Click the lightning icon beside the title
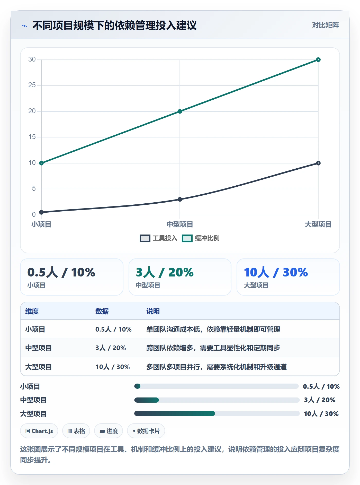 coord(24,26)
